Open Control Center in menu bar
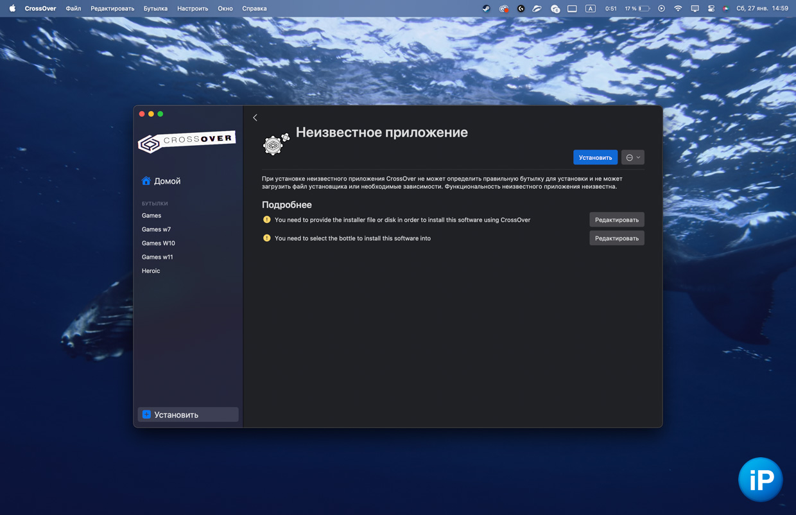The height and width of the screenshot is (515, 796). pyautogui.click(x=711, y=8)
